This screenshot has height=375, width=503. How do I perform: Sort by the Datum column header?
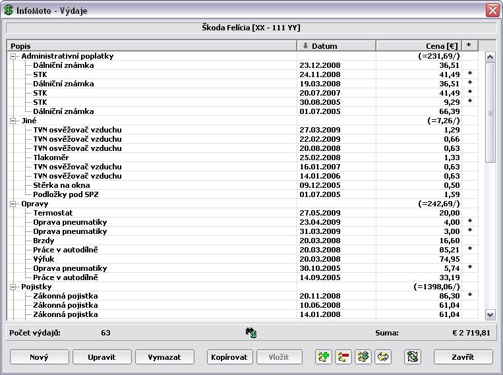(336, 46)
